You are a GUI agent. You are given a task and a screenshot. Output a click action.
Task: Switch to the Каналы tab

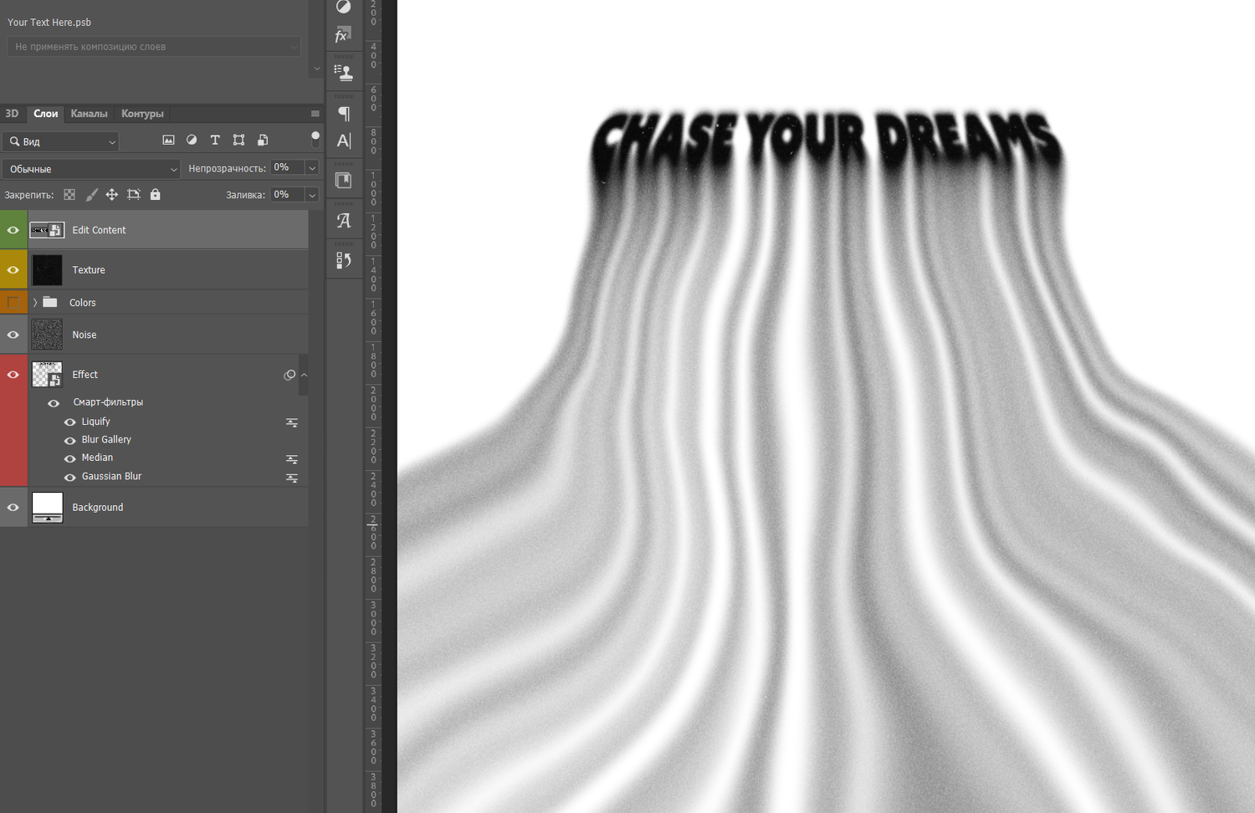(x=90, y=114)
